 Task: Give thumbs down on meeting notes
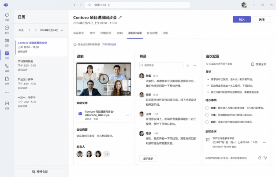coord(265,158)
